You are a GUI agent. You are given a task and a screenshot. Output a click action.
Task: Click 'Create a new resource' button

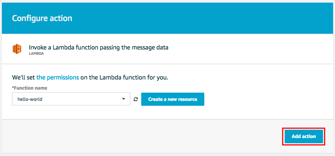point(172,99)
